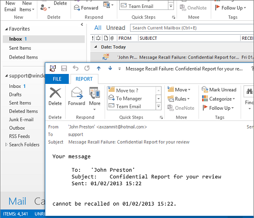Expand main ribbon Quick Steps gallery arrow
Viewport: 254px width, 218px height.
(x=171, y=6)
